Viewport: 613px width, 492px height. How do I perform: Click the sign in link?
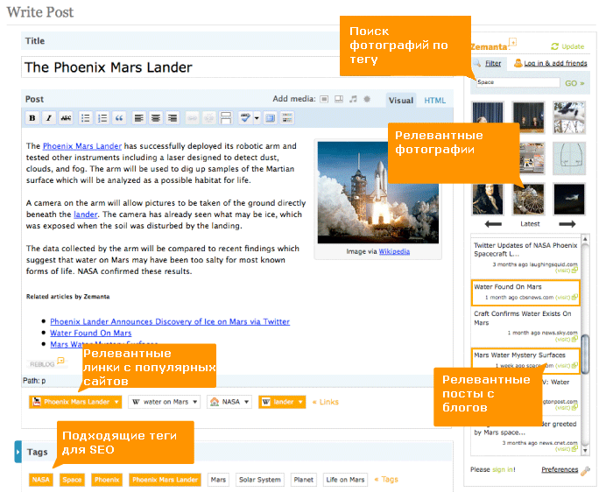click(503, 469)
